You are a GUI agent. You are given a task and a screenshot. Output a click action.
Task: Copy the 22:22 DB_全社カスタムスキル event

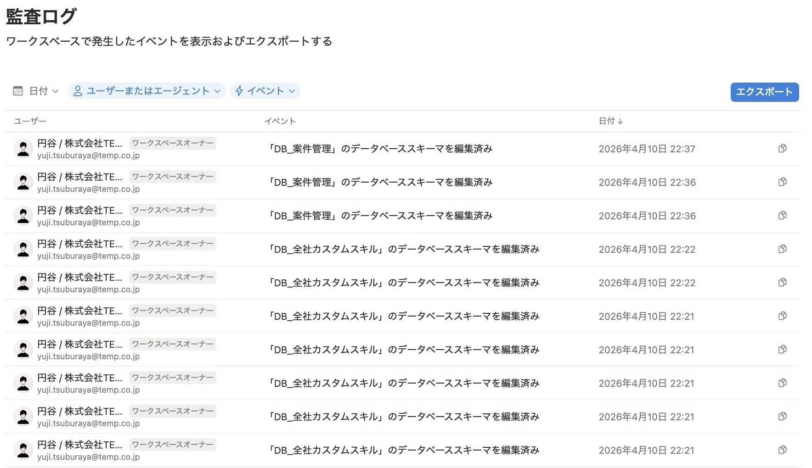point(782,249)
